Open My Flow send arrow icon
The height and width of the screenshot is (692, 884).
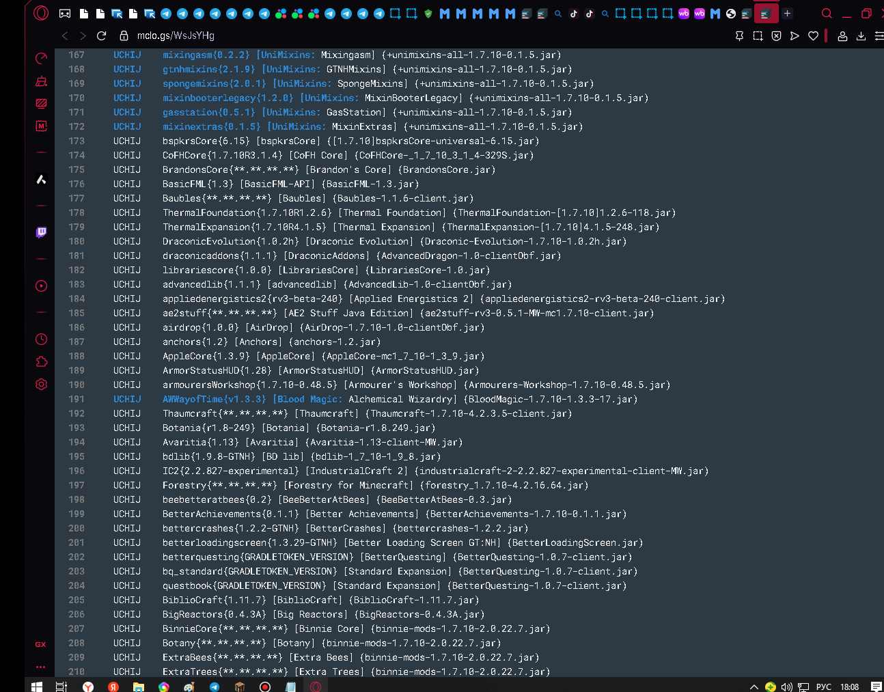795,36
